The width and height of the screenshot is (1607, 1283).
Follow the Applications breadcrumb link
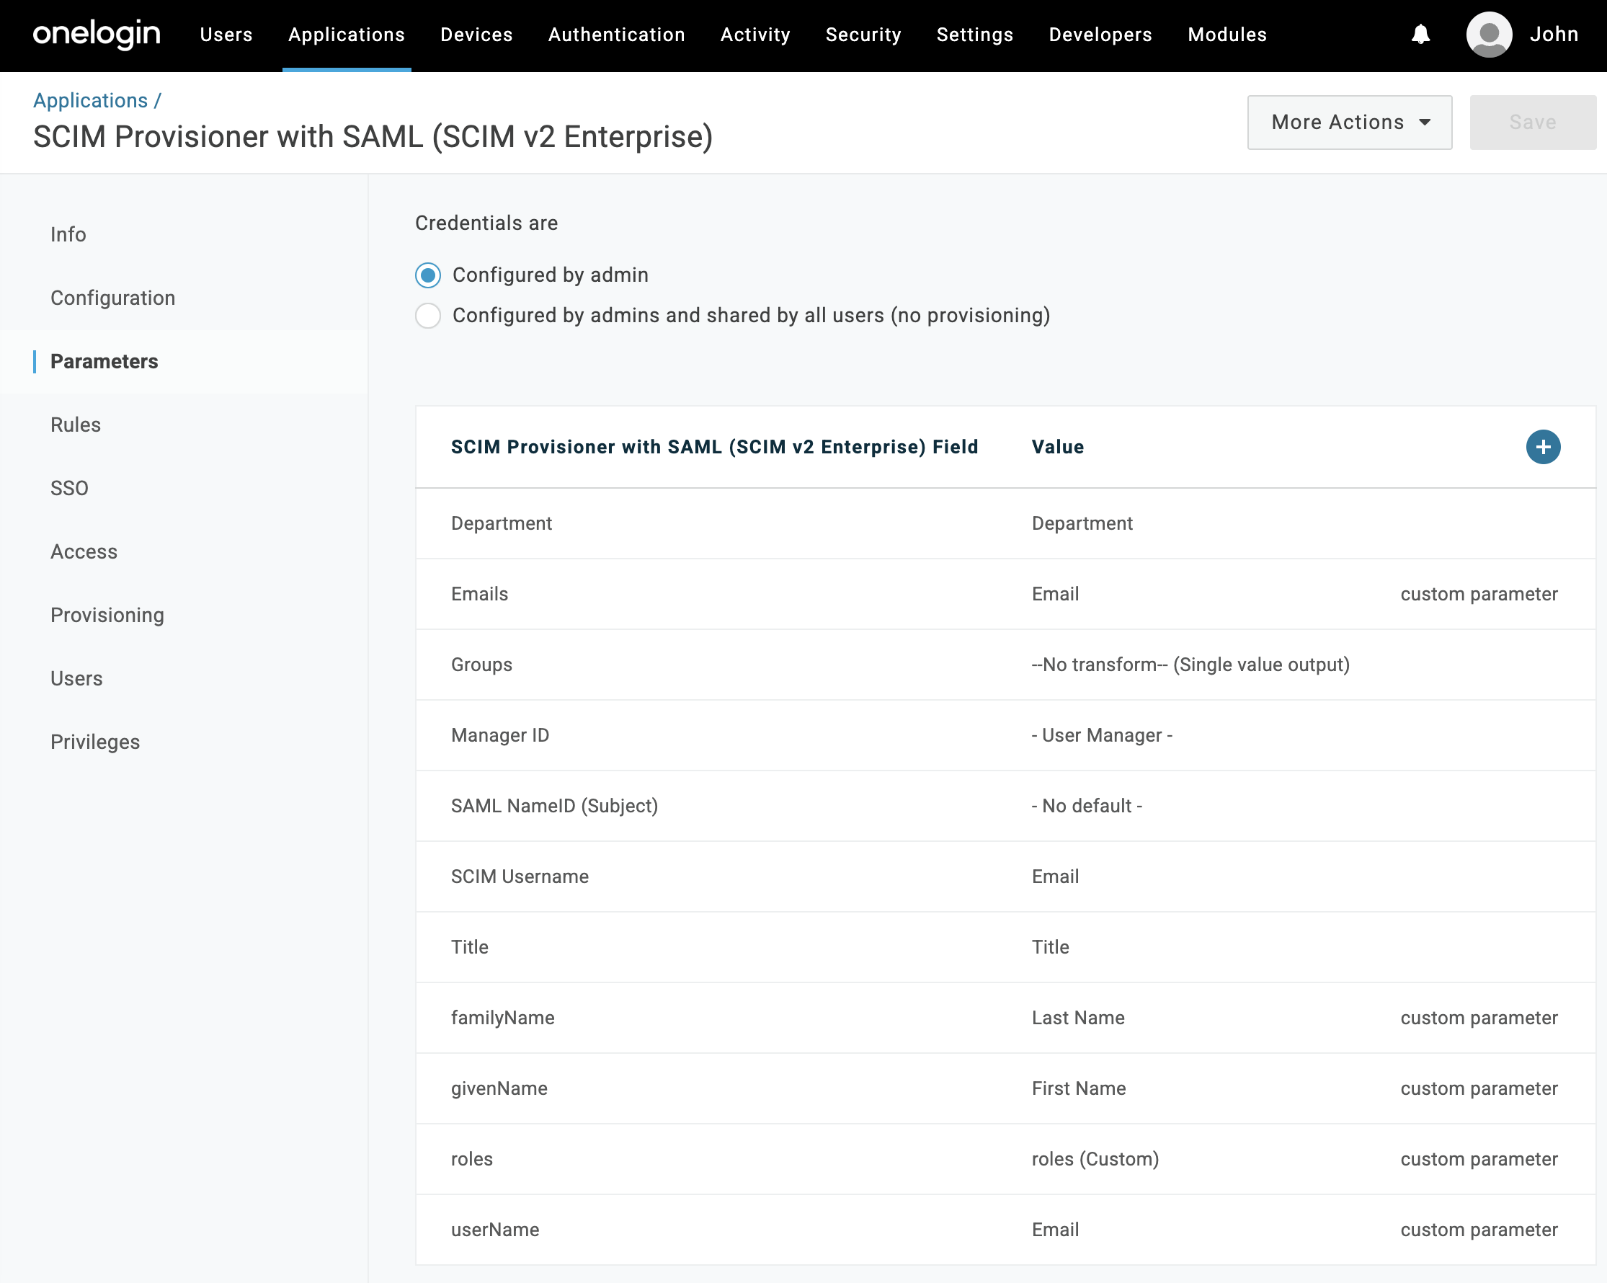click(90, 100)
